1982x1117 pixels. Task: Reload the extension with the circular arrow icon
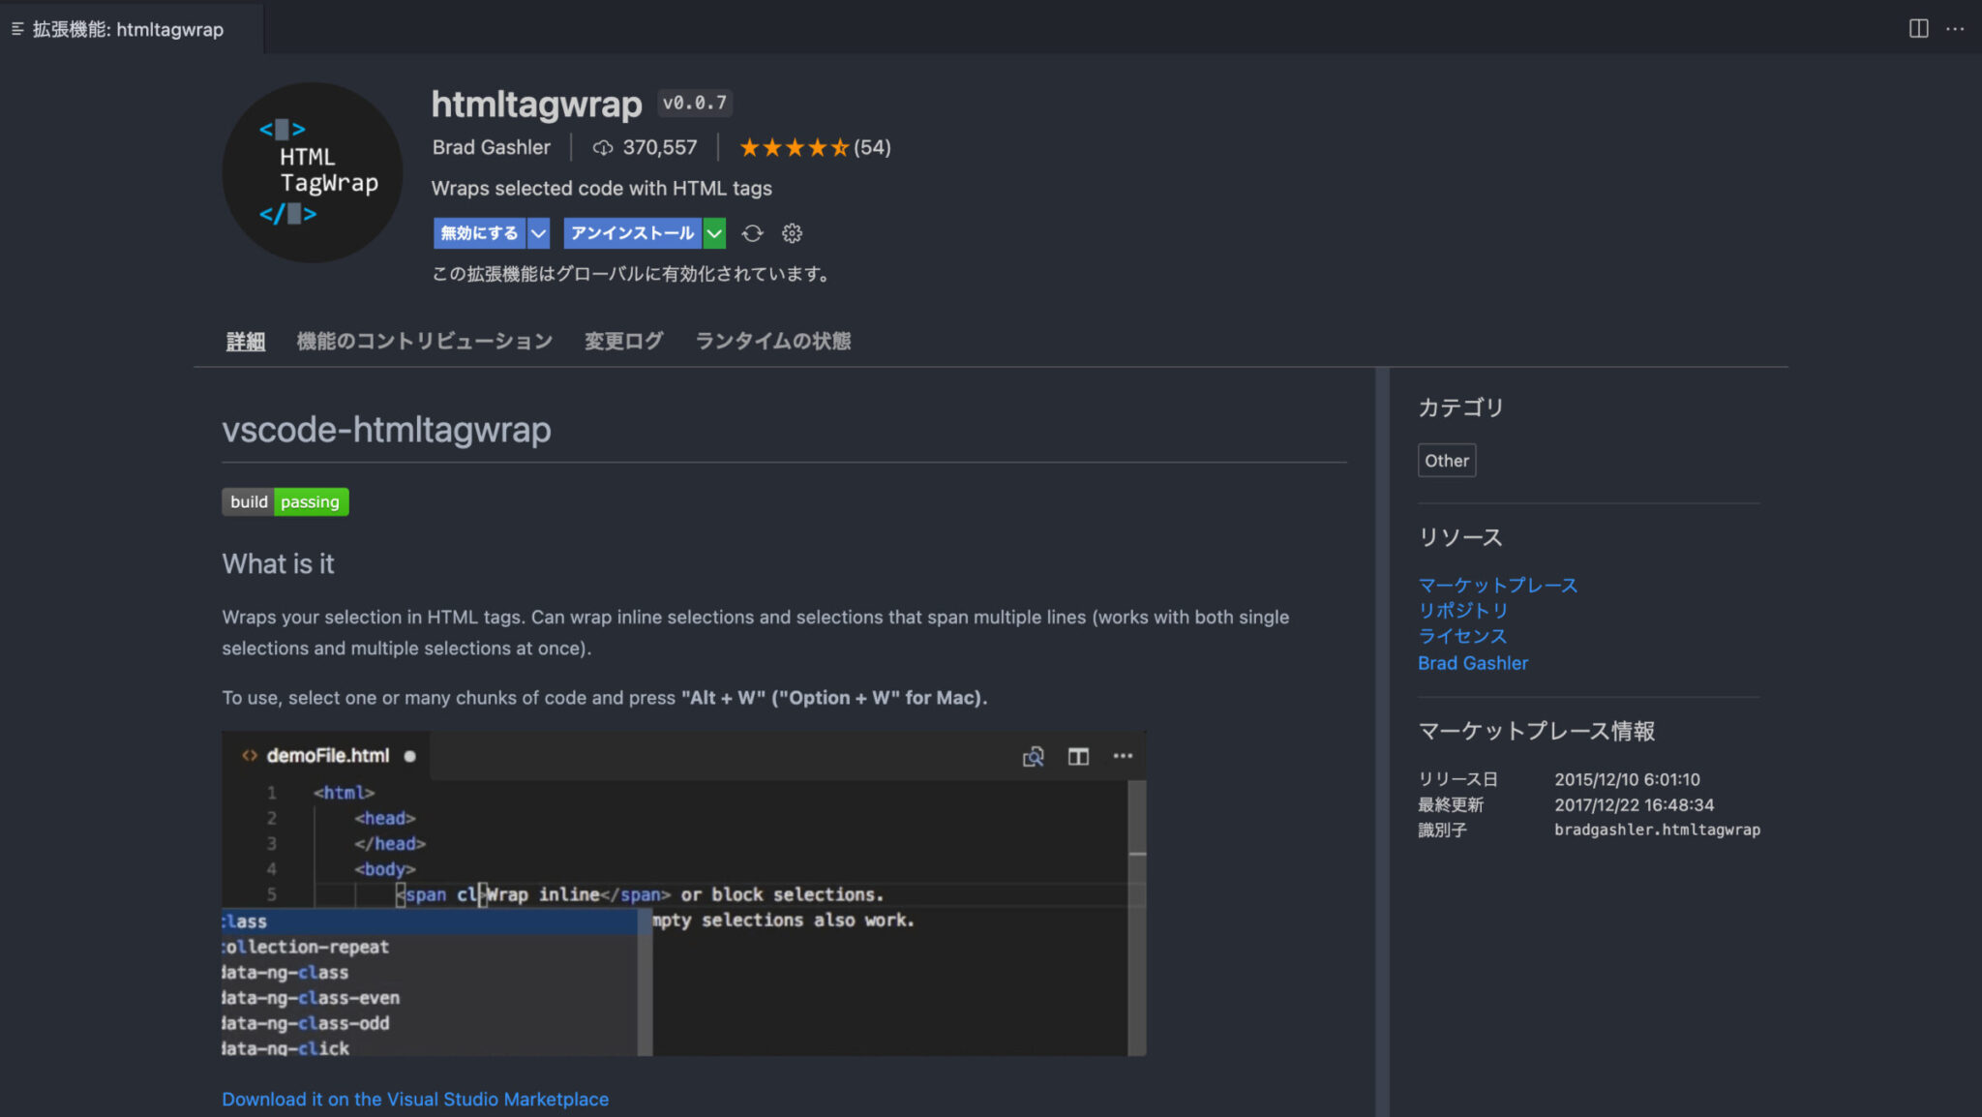click(752, 232)
